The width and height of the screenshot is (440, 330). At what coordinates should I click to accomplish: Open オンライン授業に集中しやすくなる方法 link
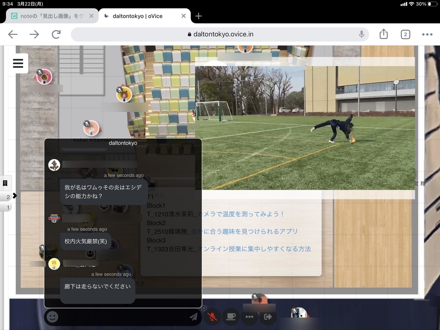254,249
